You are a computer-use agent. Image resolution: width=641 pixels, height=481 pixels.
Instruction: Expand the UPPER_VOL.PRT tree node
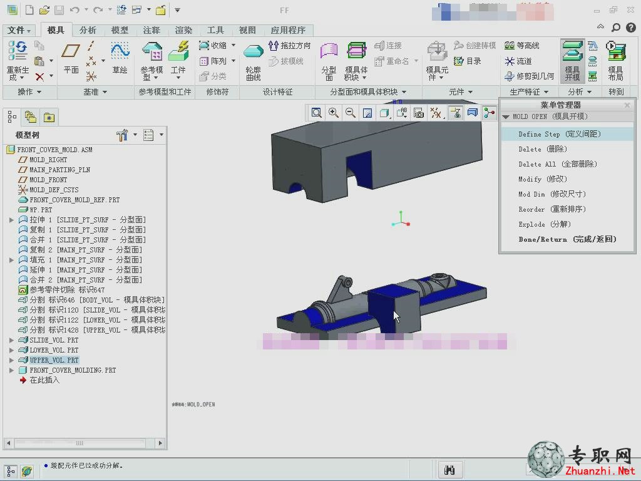[x=11, y=360]
